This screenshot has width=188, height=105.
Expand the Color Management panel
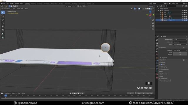tap(165, 81)
